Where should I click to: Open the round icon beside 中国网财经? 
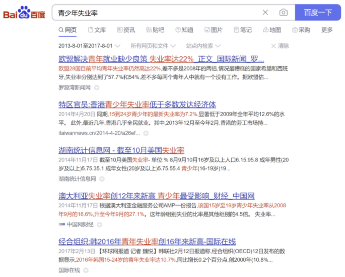pyautogui.click(x=99, y=225)
